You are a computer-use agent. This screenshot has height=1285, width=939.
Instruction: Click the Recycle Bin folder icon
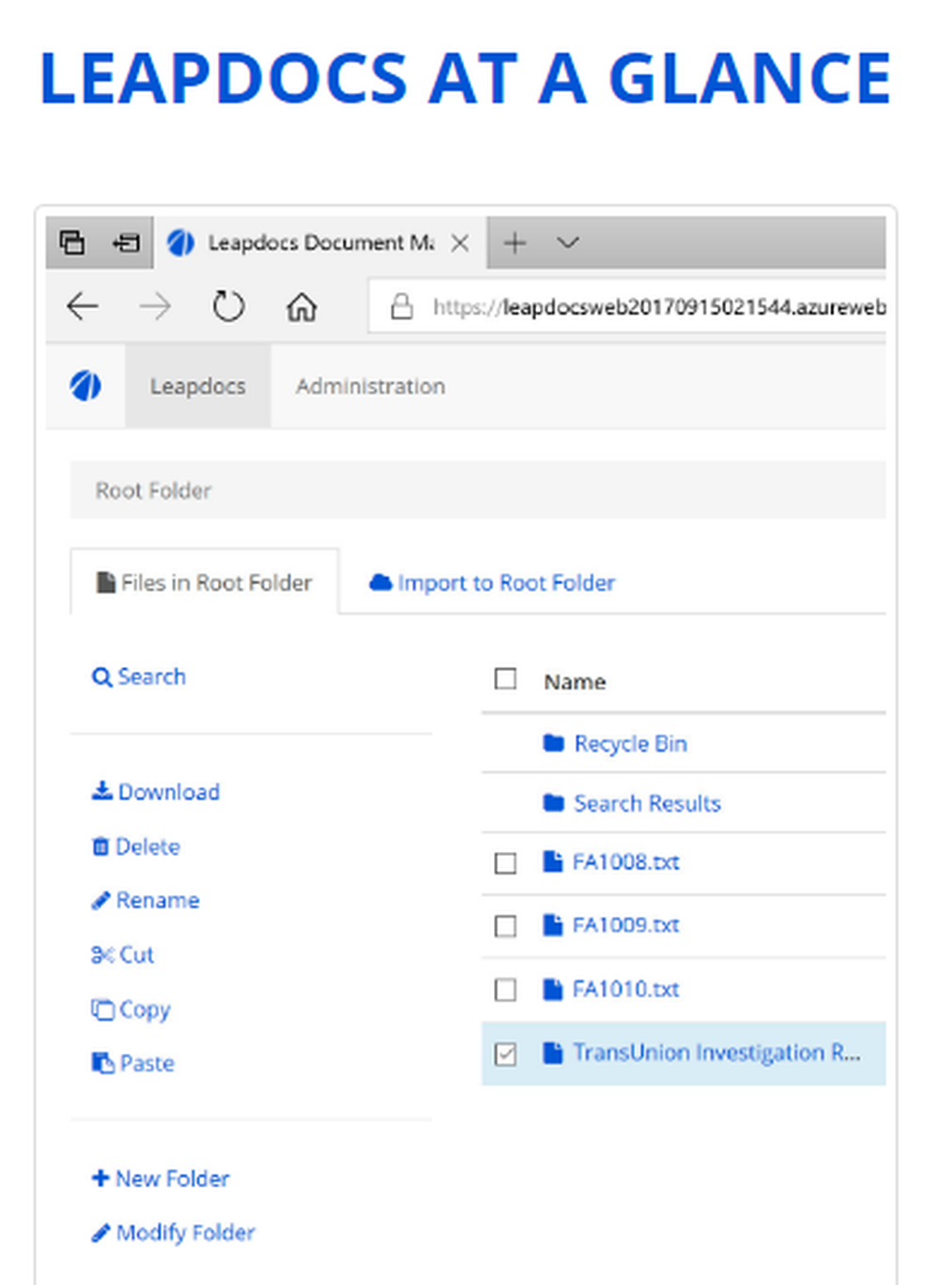[x=553, y=744]
